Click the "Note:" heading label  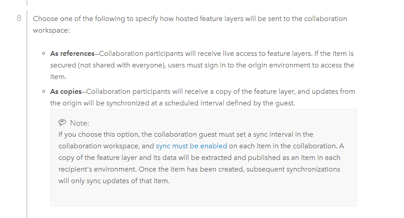80,123
